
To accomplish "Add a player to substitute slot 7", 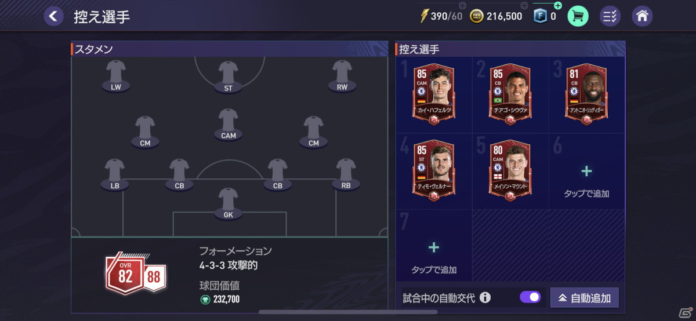I will [434, 255].
